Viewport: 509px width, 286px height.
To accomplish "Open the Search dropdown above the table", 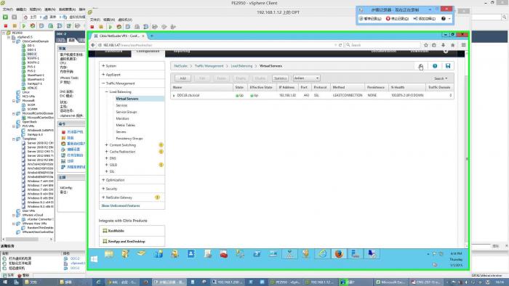I will (441, 78).
